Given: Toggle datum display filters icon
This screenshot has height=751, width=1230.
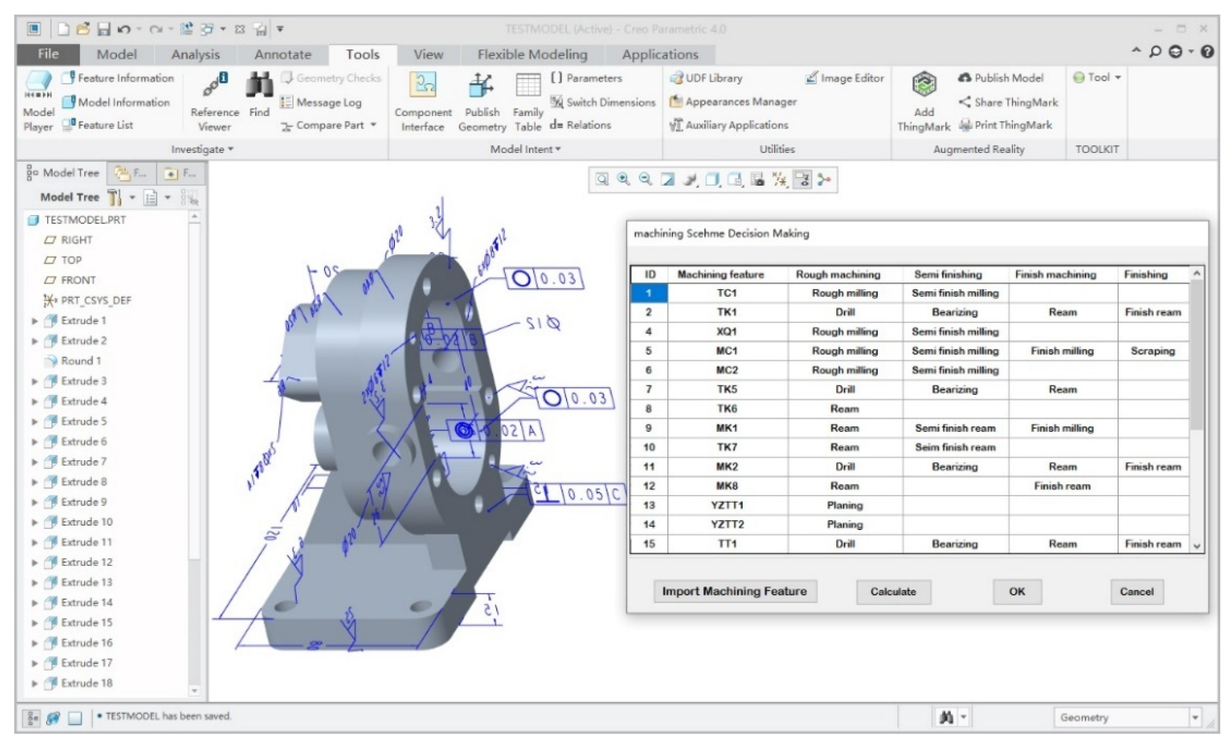Looking at the screenshot, I should [x=780, y=180].
